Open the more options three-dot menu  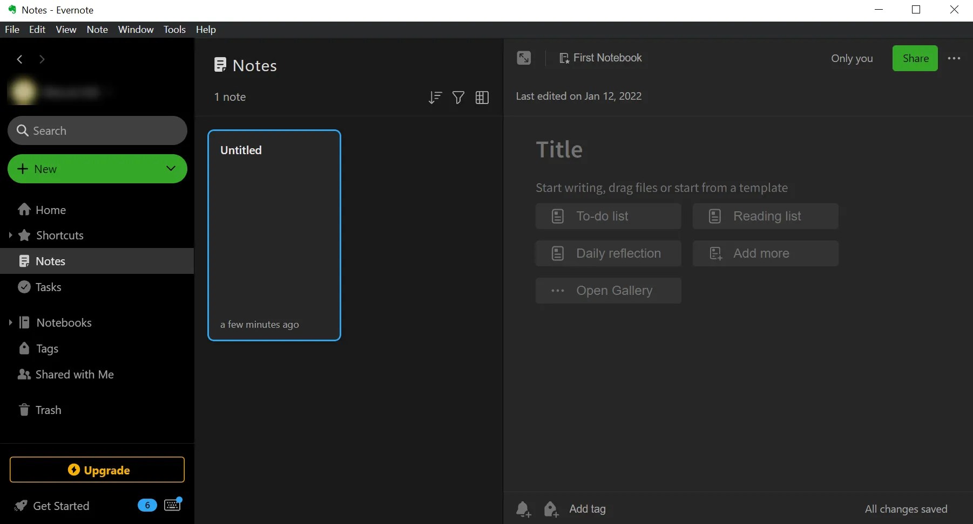954,58
